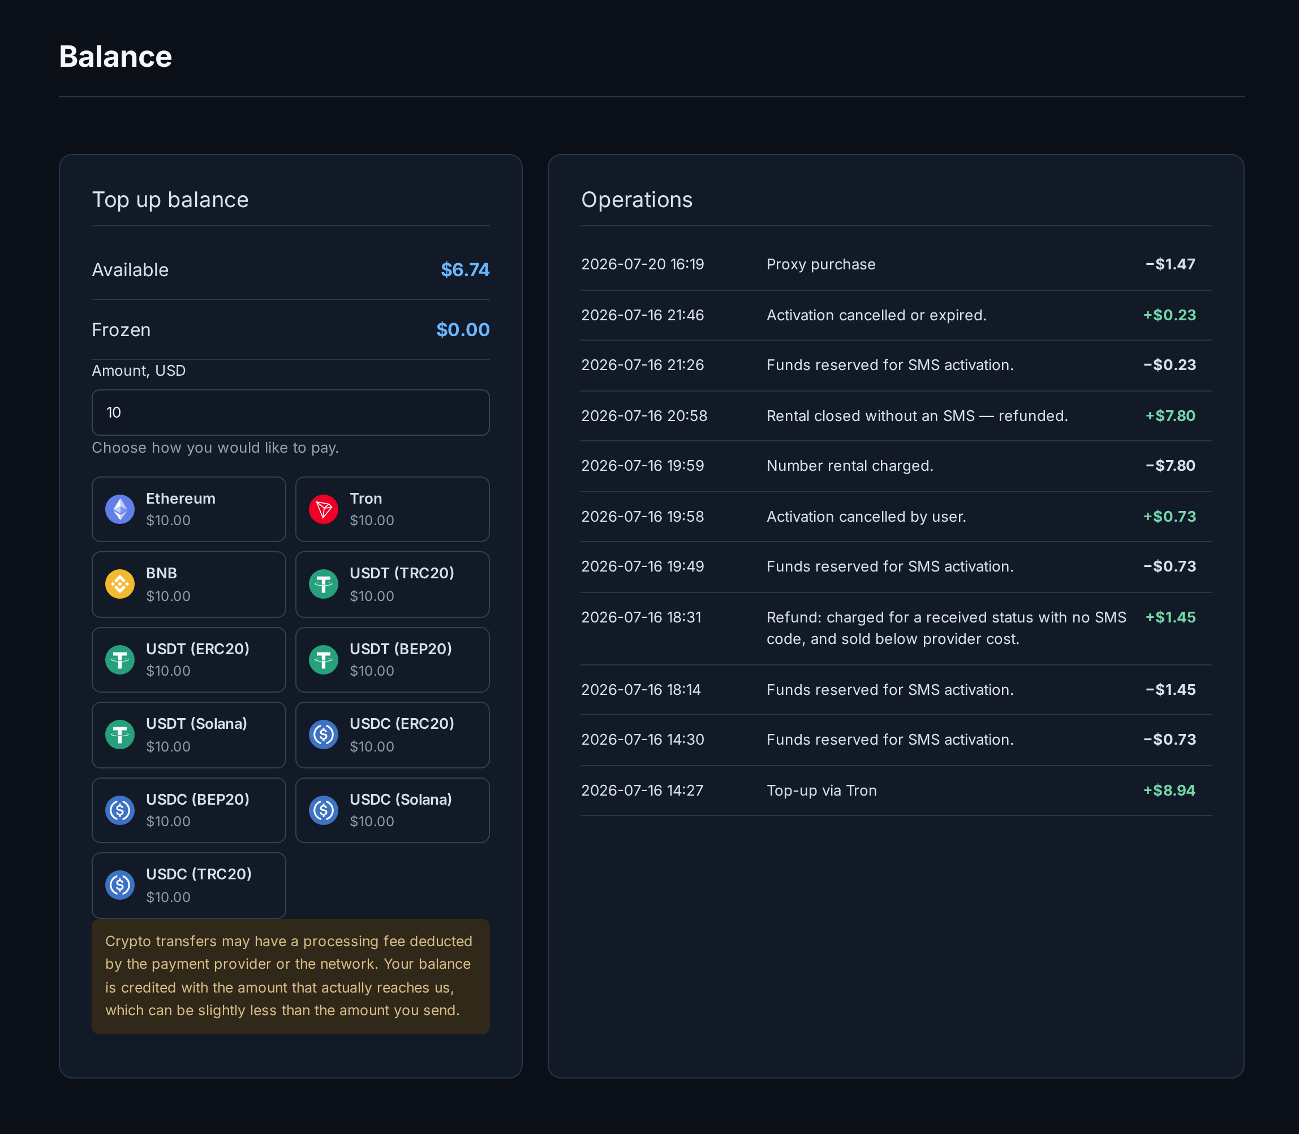1299x1134 pixels.
Task: Pay with the Ethereum option label
Action: (x=180, y=499)
